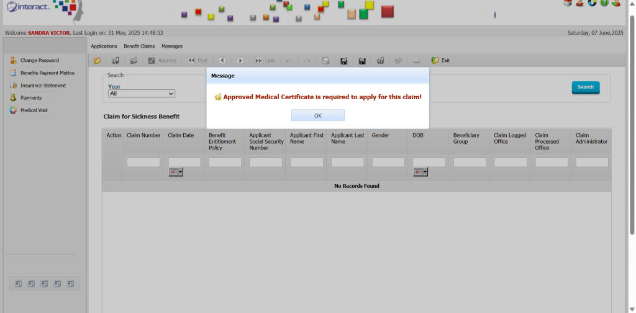Click the magnifier find icon in toolbar
The height and width of the screenshot is (313, 636).
[x=325, y=61]
